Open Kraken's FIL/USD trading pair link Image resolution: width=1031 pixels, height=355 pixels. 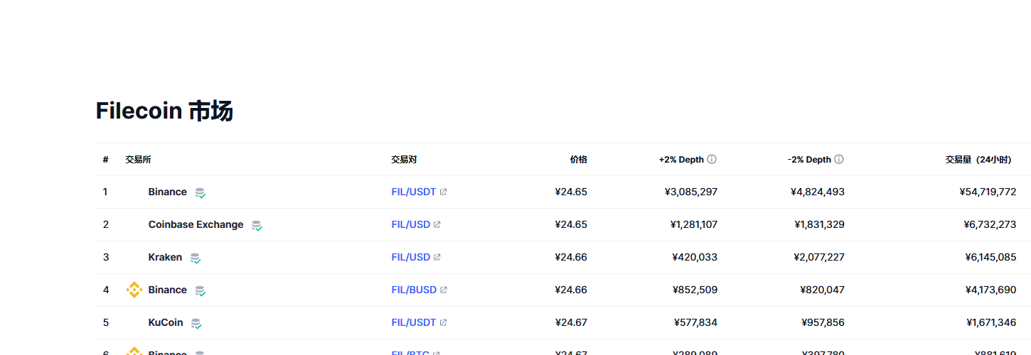coord(410,257)
